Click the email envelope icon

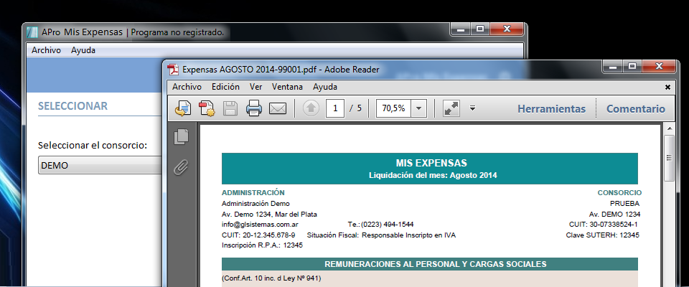click(278, 109)
